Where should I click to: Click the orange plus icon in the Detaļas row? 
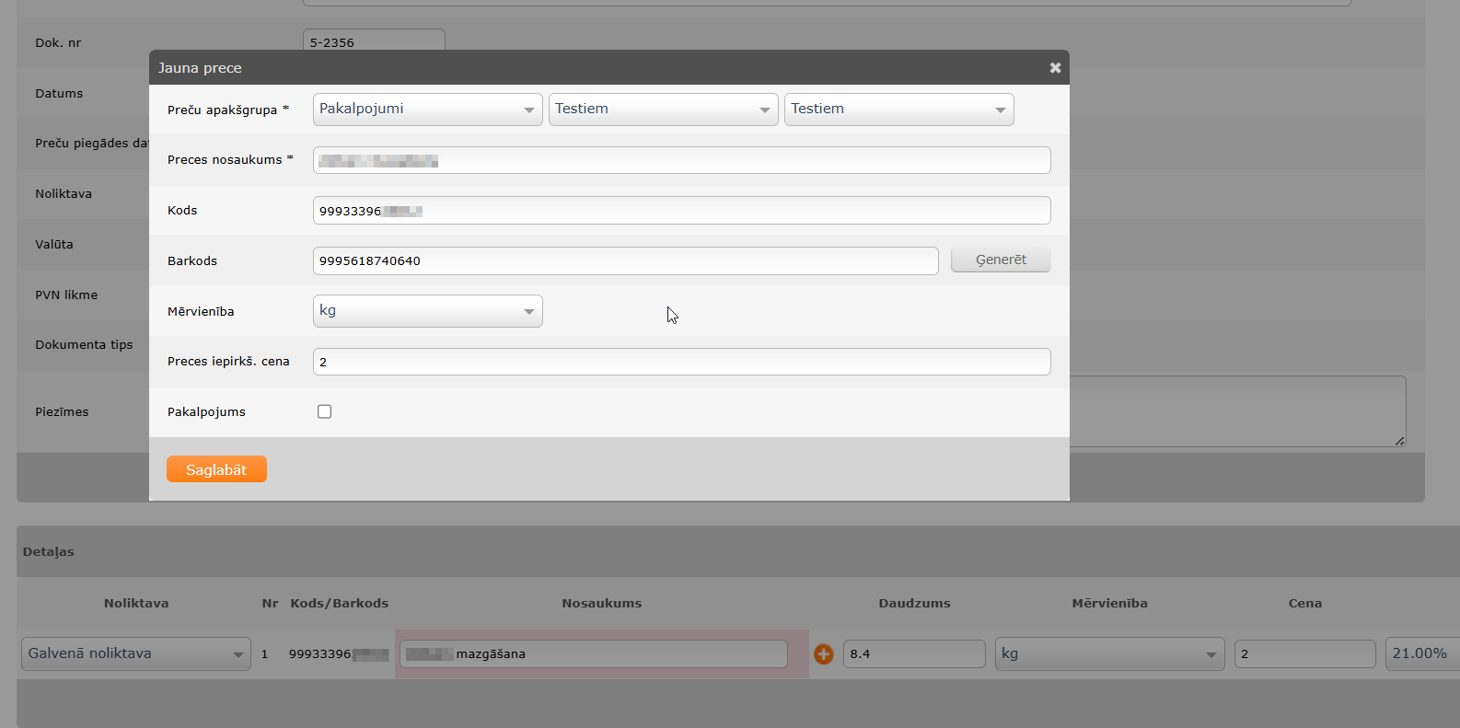pos(823,654)
